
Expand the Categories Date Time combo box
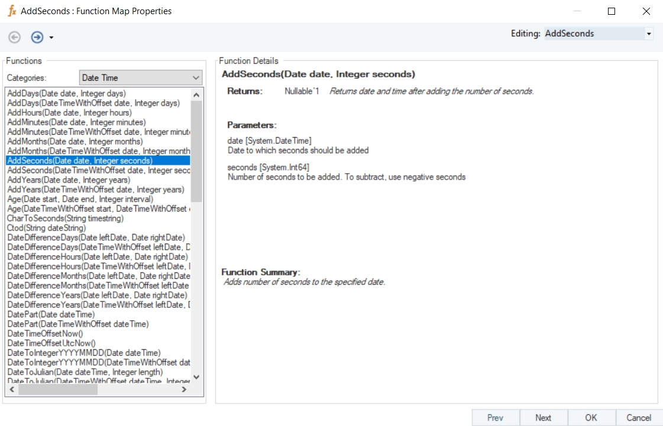196,78
